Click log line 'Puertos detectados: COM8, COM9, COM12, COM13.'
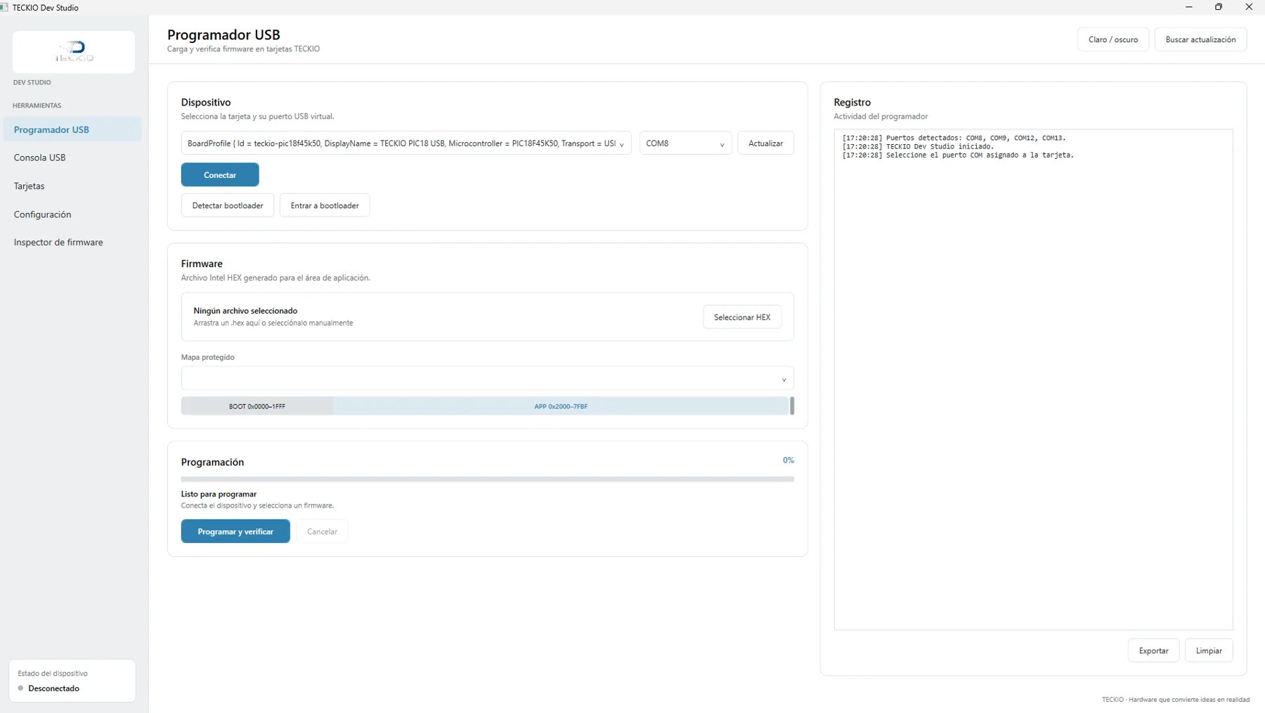The width and height of the screenshot is (1265, 713). 954,138
